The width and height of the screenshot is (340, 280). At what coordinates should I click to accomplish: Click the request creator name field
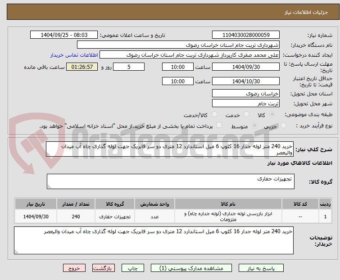click(190, 55)
